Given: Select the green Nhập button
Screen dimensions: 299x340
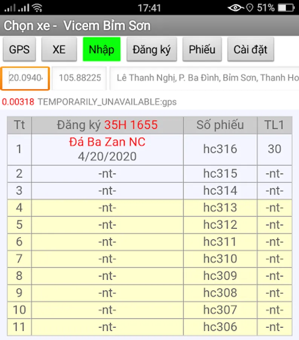Looking at the screenshot, I should pos(101,49).
